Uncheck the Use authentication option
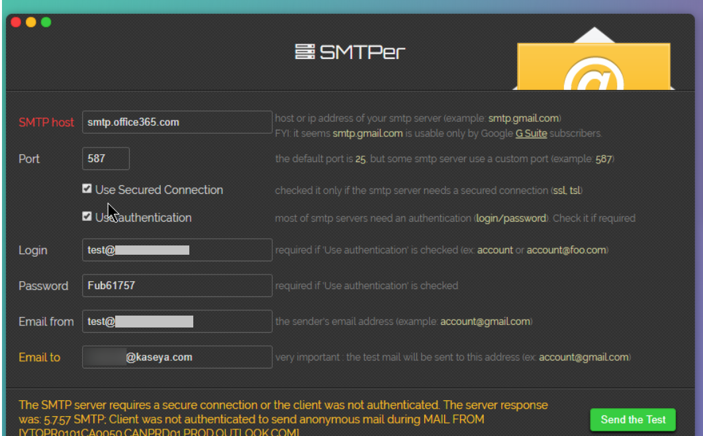Screen dimensions: 703x436 pyautogui.click(x=87, y=216)
